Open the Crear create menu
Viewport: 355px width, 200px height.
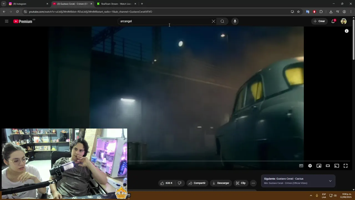[x=319, y=21]
